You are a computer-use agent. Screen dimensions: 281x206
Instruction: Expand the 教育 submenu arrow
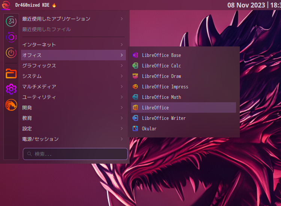pos(122,118)
